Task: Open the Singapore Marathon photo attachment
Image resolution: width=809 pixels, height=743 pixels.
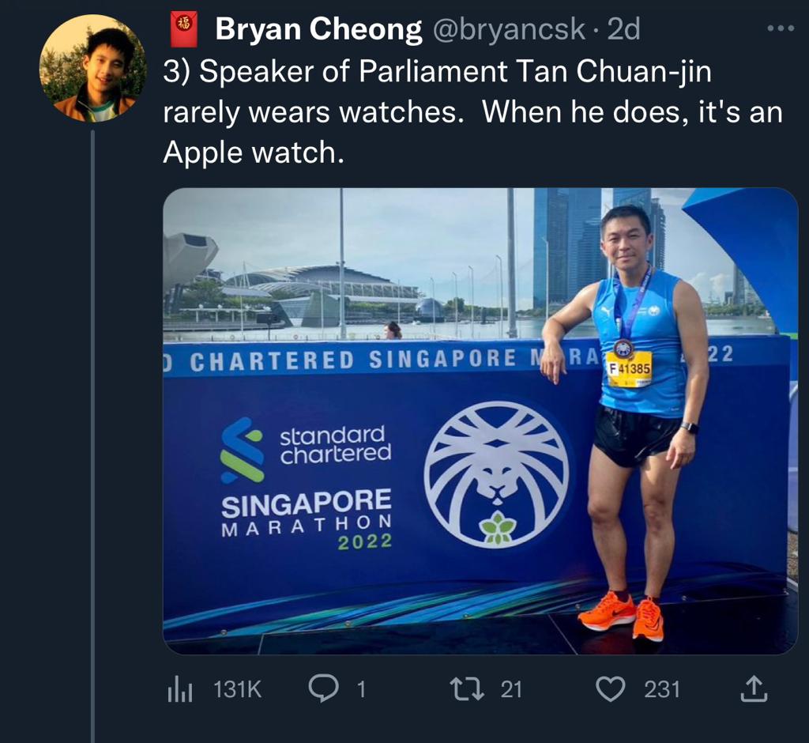Action: [480, 421]
